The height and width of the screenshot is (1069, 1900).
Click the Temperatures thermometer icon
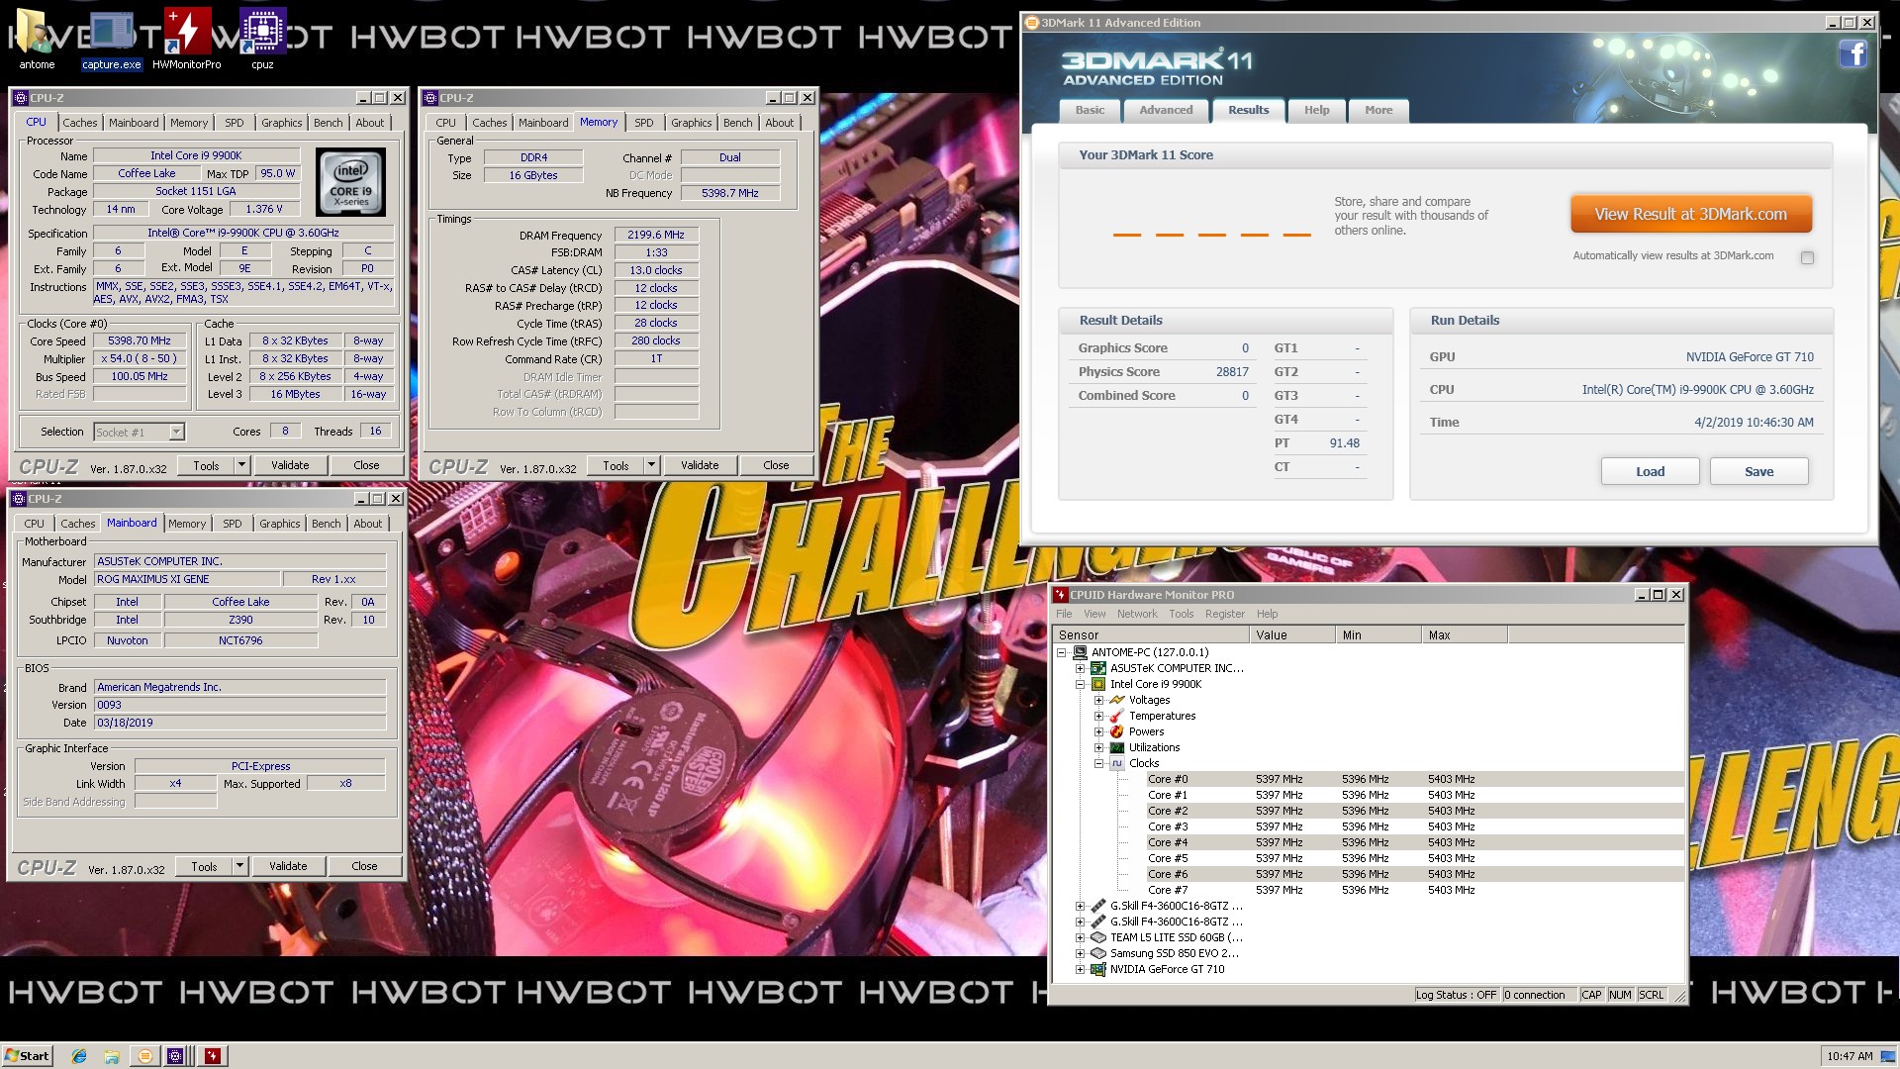tap(1117, 716)
